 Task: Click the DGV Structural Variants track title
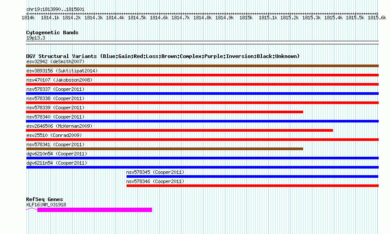pyautogui.click(x=163, y=56)
